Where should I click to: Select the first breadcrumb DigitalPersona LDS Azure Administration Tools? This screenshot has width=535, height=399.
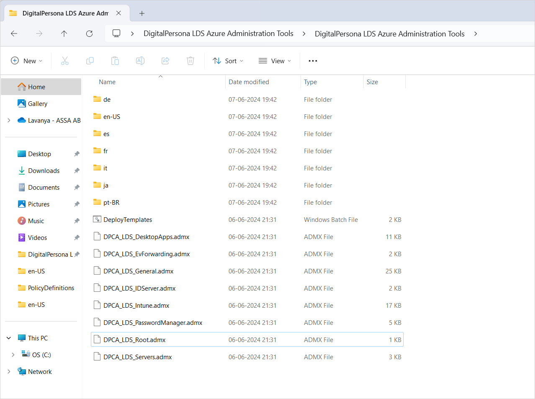[219, 33]
